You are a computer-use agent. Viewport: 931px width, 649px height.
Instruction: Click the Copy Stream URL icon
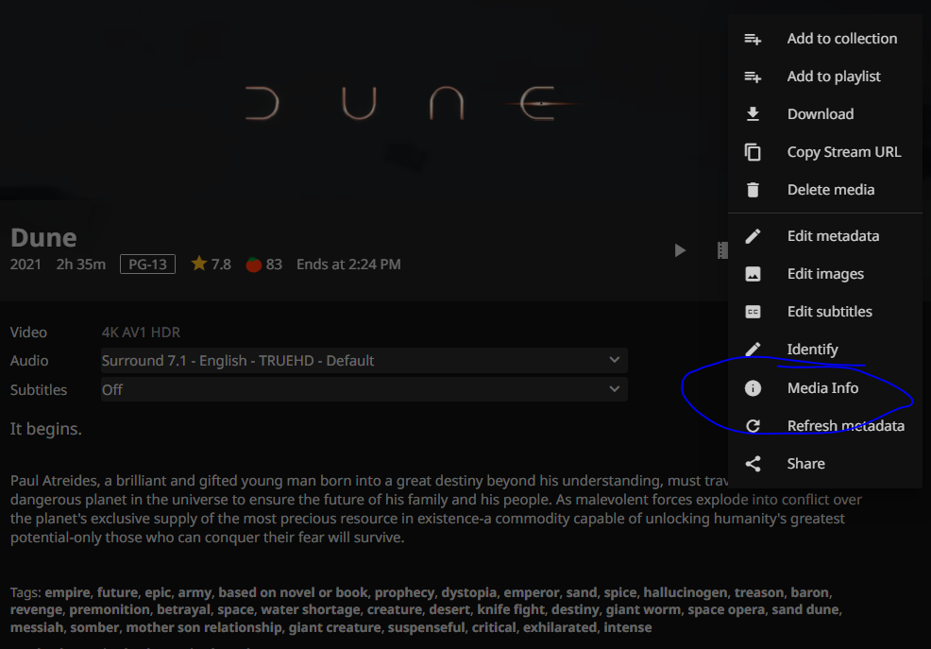pos(753,152)
